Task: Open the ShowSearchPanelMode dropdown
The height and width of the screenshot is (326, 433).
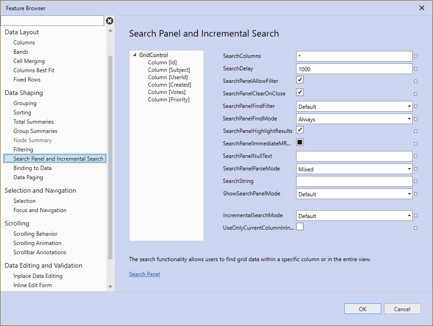Action: [408, 194]
